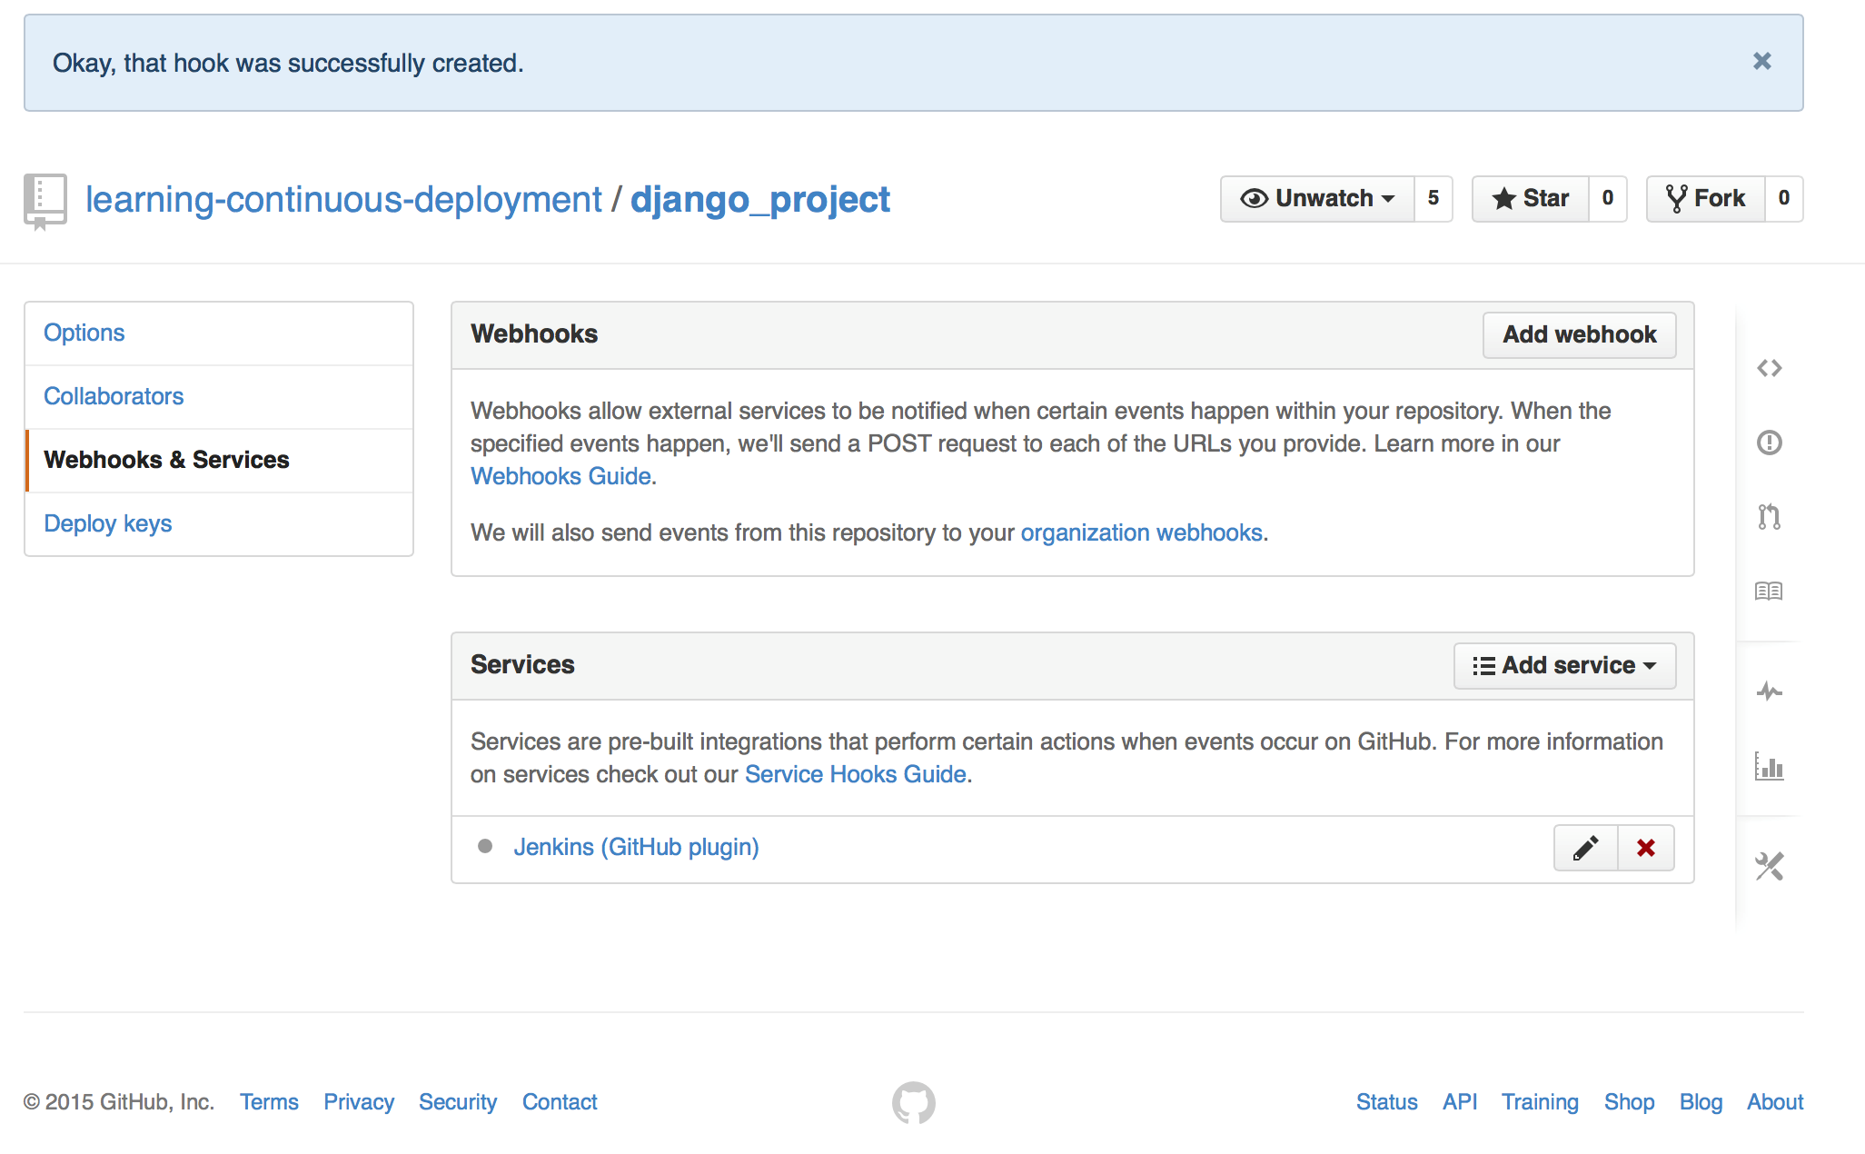This screenshot has height=1154, width=1865.
Task: Go to learning-continuous-deployment organization
Action: click(x=343, y=199)
